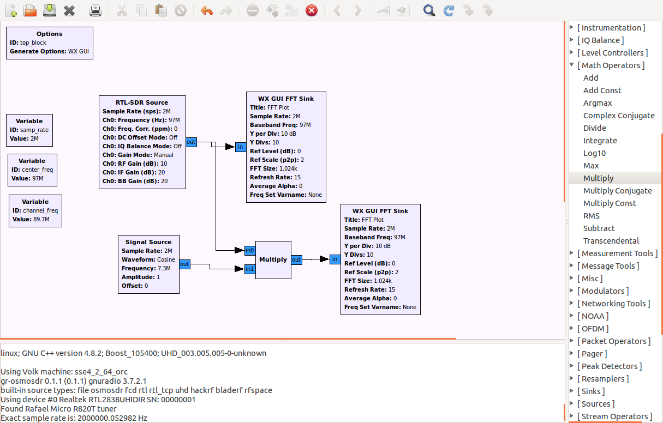Expand the Modulators category
Screen dimensions: 663x423
coord(572,291)
